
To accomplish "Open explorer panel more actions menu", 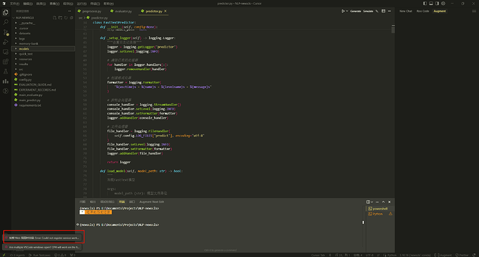I will [x=69, y=11].
